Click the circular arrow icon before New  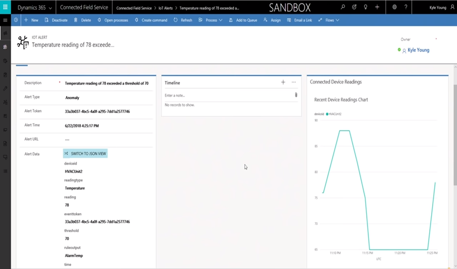tap(16, 20)
